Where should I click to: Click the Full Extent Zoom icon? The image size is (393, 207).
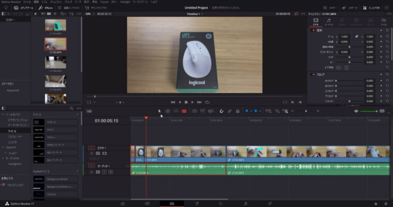[268, 111]
